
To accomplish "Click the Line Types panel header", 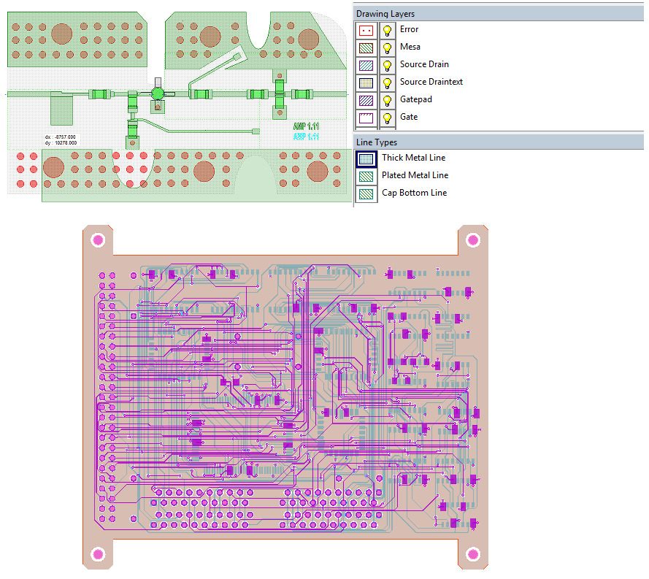I will coord(499,142).
